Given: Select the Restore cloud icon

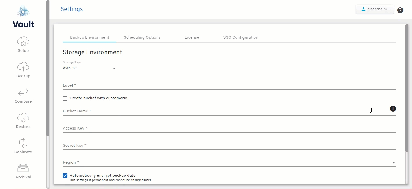Looking at the screenshot, I should [x=23, y=117].
